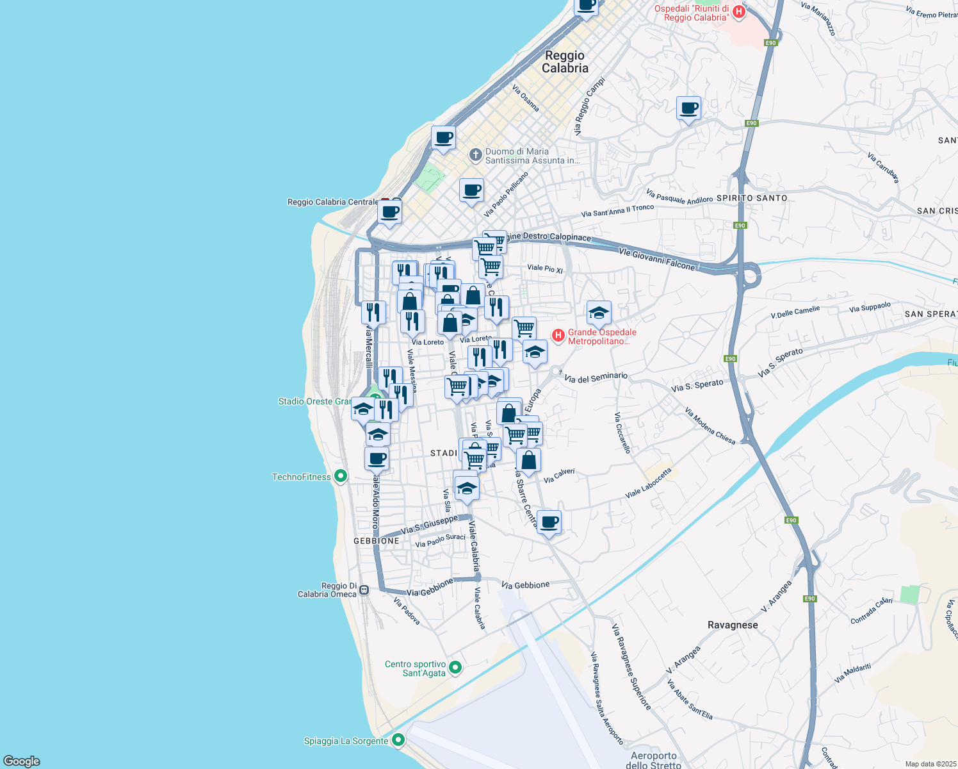
Task: Click the Via Modena Chiesa street label
Action: (x=710, y=426)
